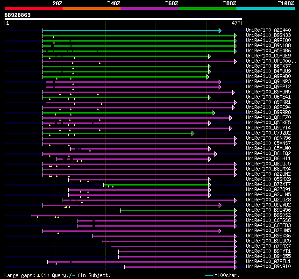Select the UniRef100_Q2LGZ8 label

coord(268,200)
